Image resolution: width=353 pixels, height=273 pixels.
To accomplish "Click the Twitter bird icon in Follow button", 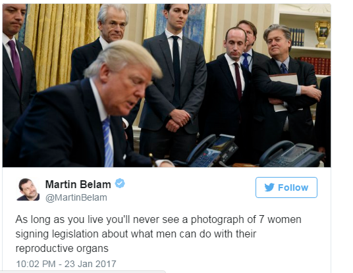I will [x=269, y=187].
